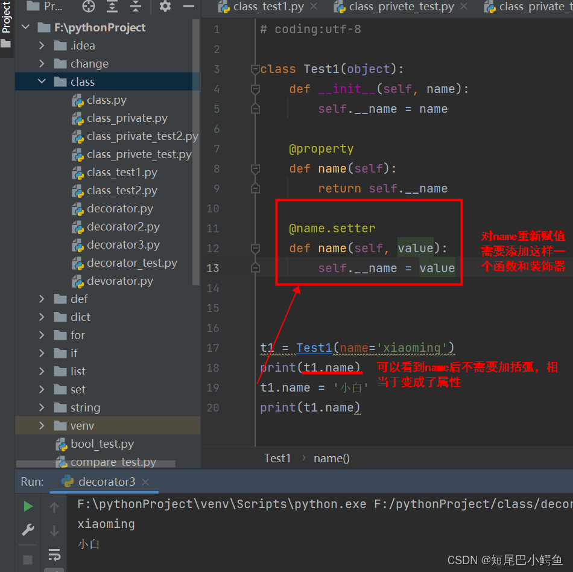Click the Collapse All icon in Project toolbar
573x572 pixels.
click(x=136, y=7)
